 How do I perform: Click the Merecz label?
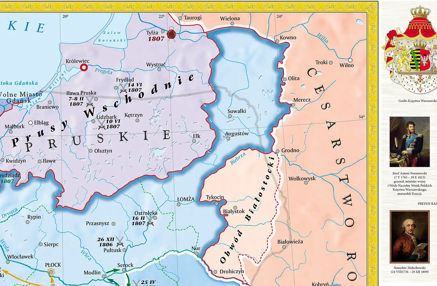[302, 100]
